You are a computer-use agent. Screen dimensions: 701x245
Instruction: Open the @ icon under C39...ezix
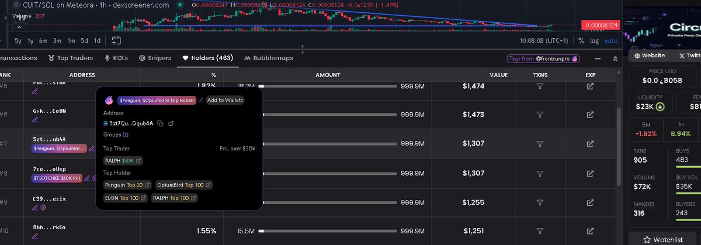(x=43, y=207)
